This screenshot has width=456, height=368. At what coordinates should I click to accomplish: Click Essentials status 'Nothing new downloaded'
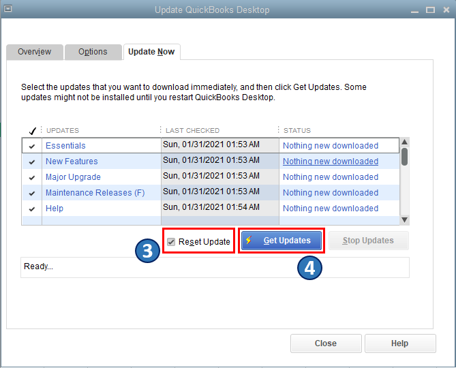[x=331, y=146]
